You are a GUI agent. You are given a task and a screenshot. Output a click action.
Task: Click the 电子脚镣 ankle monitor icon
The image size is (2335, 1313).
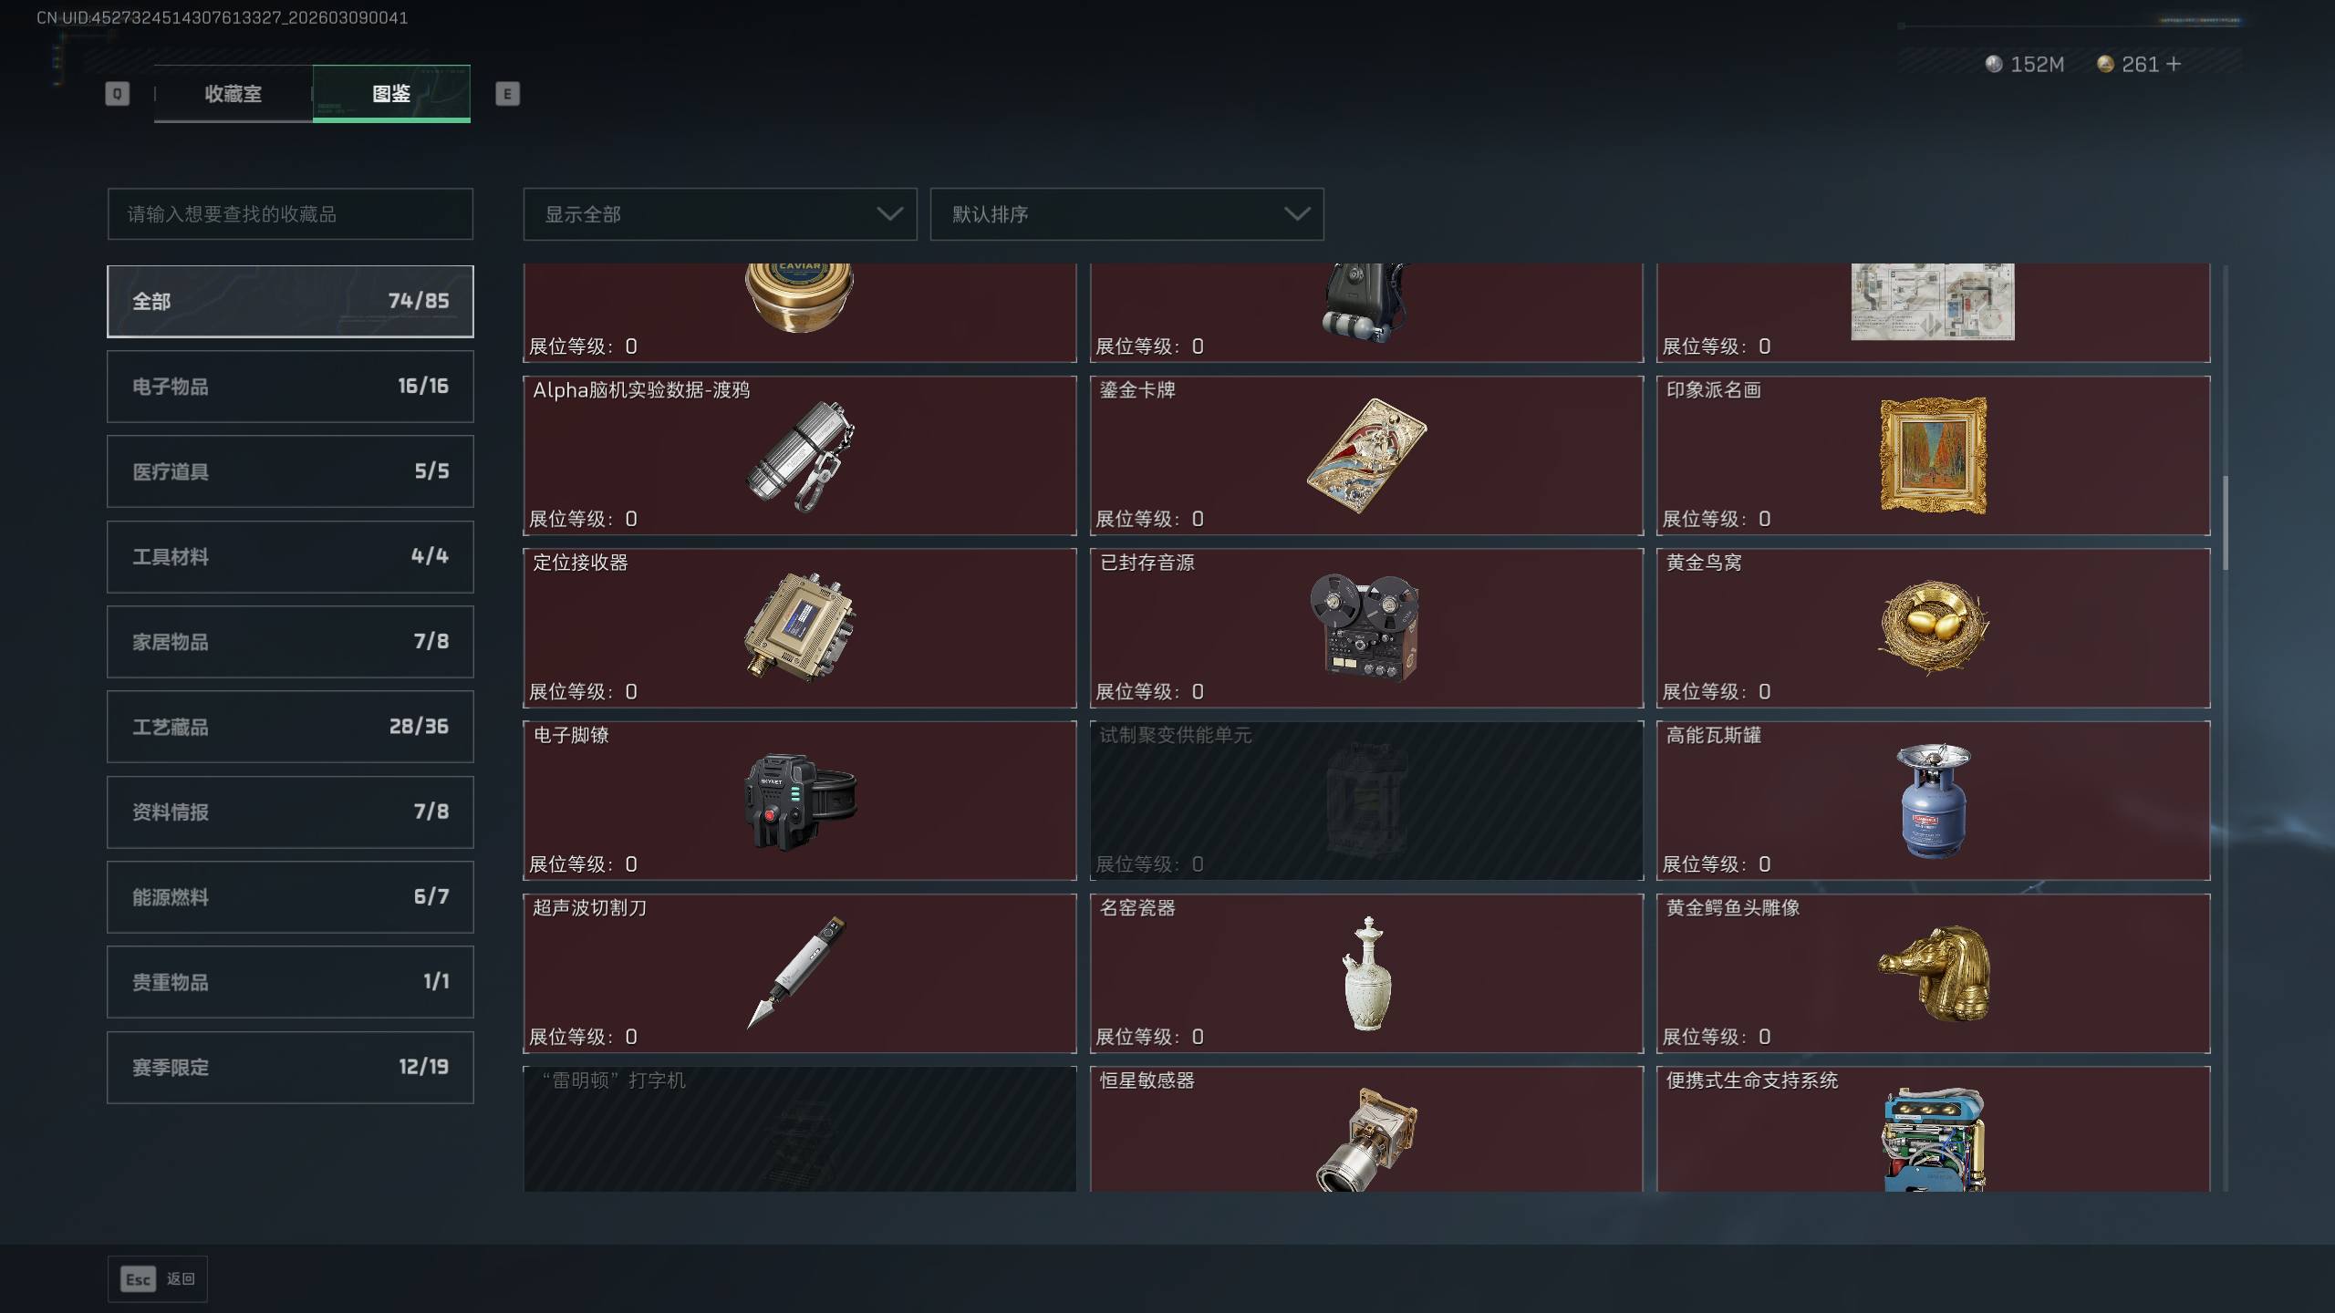pos(800,801)
